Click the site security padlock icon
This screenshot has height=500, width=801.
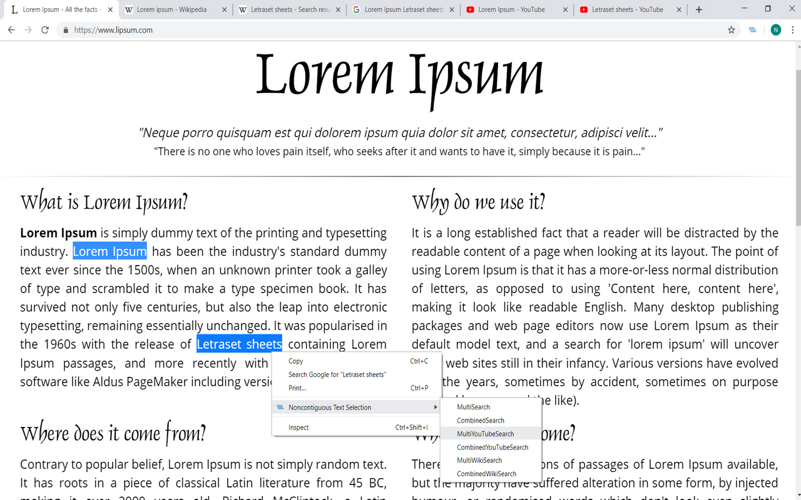click(65, 29)
